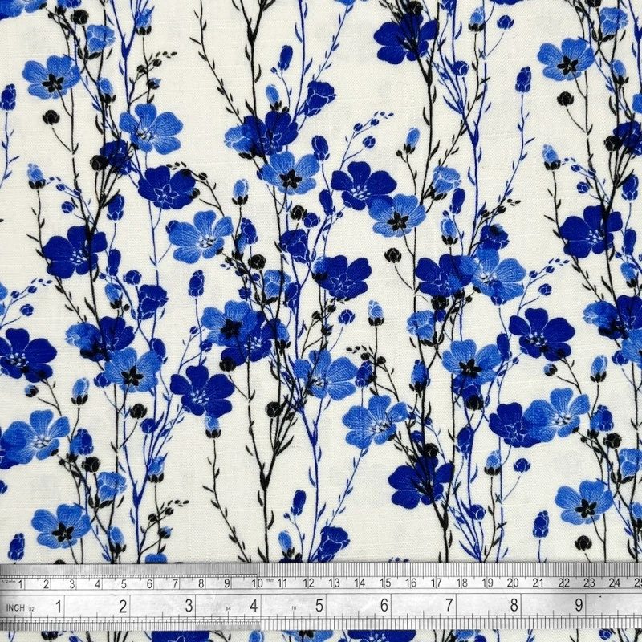Select the 20 centimeter ruler number
Image resolution: width=642 pixels, height=642 pixels.
pyautogui.click(x=513, y=584)
